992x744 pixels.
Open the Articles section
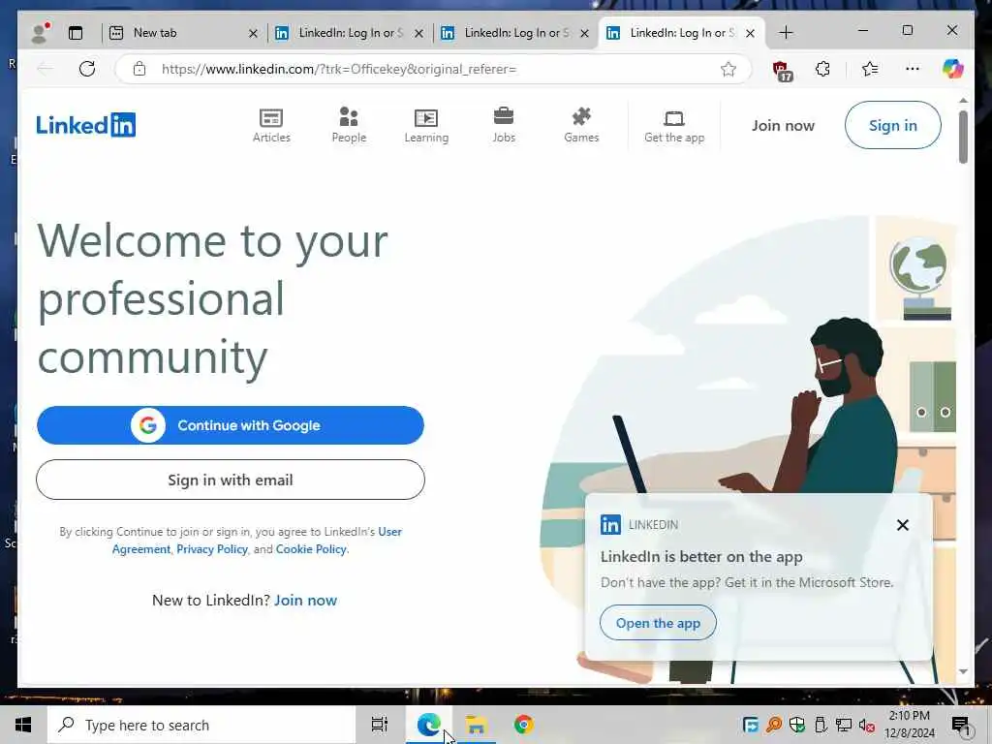(x=271, y=125)
